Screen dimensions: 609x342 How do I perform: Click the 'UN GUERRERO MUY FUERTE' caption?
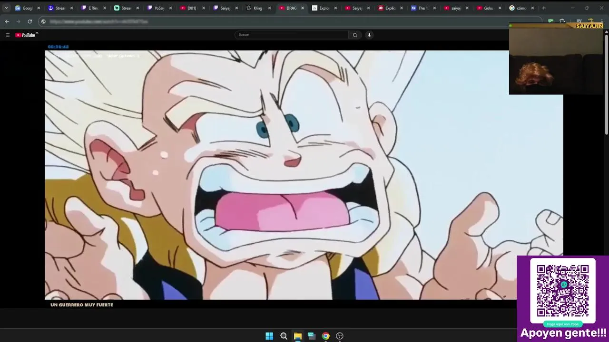click(82, 305)
